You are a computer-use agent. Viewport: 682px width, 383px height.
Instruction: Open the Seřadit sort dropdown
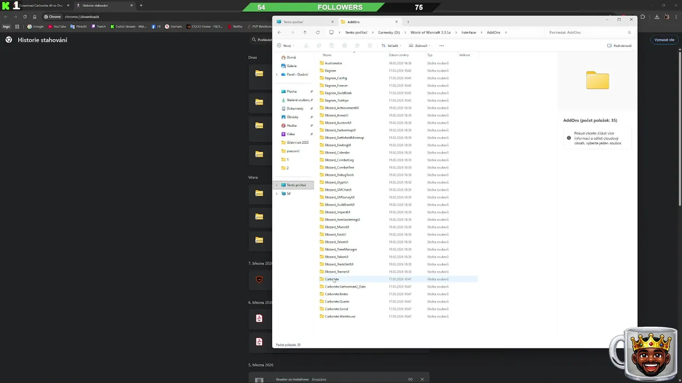[x=391, y=46]
